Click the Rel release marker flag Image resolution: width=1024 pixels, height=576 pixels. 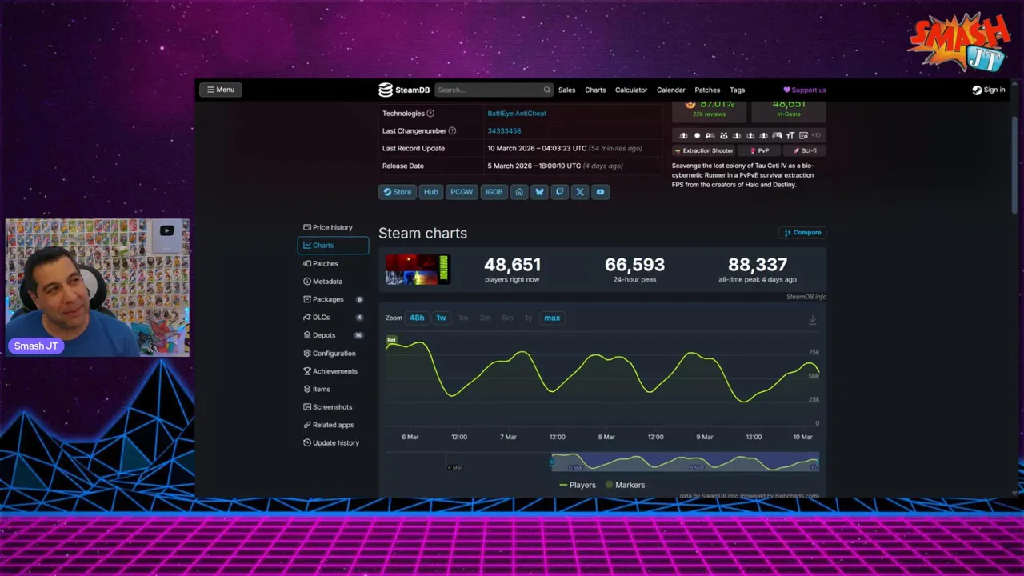point(391,341)
